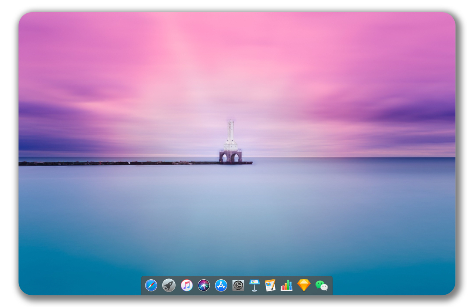
Task: Launch Launchpad using the rocket icon
Action: tap(169, 285)
